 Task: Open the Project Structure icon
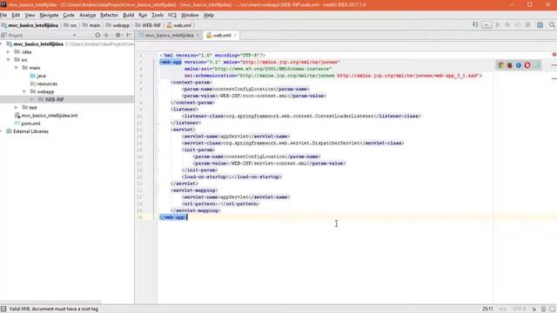coord(540,25)
